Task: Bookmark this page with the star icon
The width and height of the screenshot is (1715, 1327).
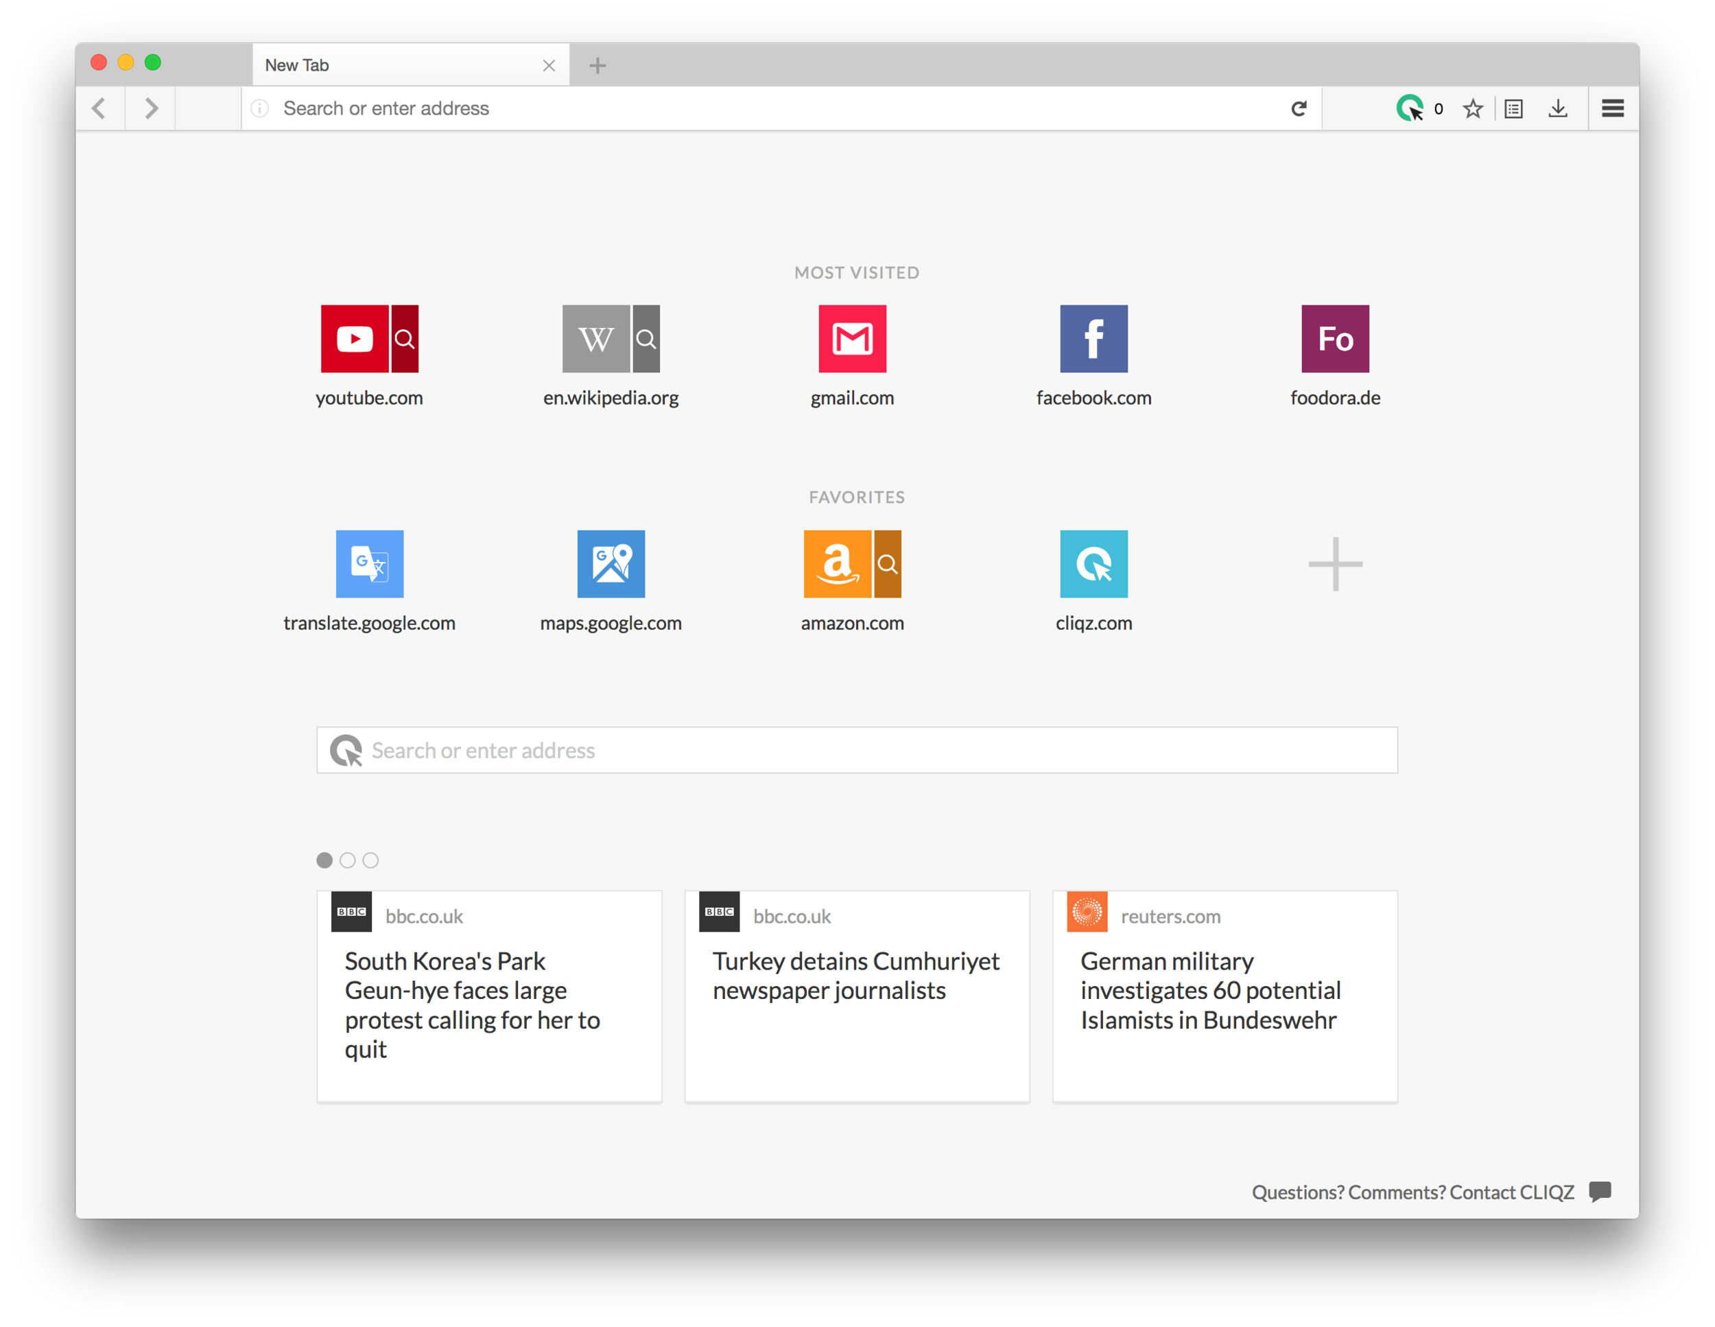Action: pyautogui.click(x=1473, y=108)
